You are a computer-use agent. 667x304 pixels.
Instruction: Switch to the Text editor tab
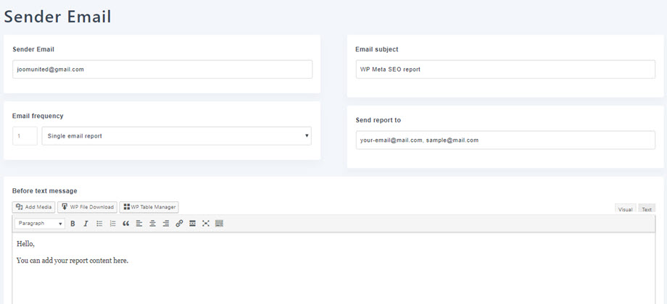coord(646,209)
